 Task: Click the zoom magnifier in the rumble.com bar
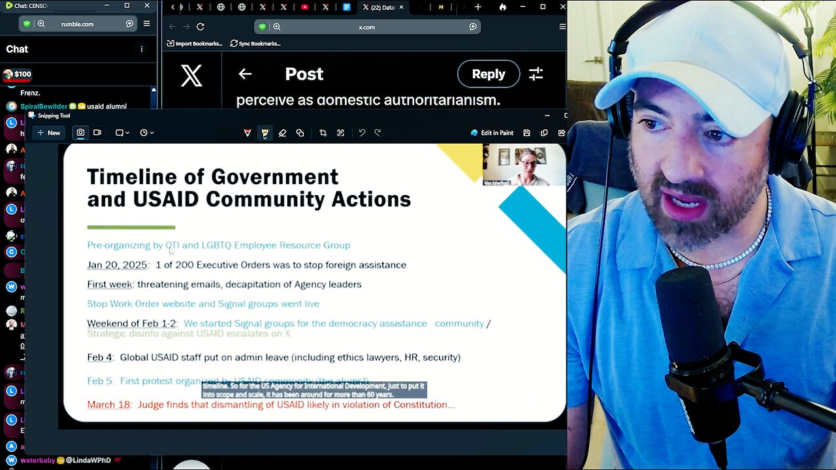pos(41,23)
